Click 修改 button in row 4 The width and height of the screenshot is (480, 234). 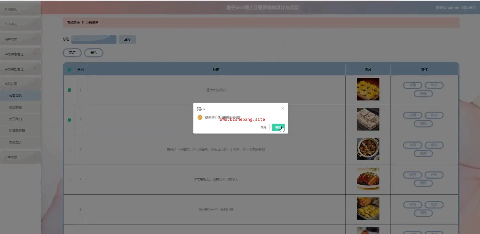[434, 175]
